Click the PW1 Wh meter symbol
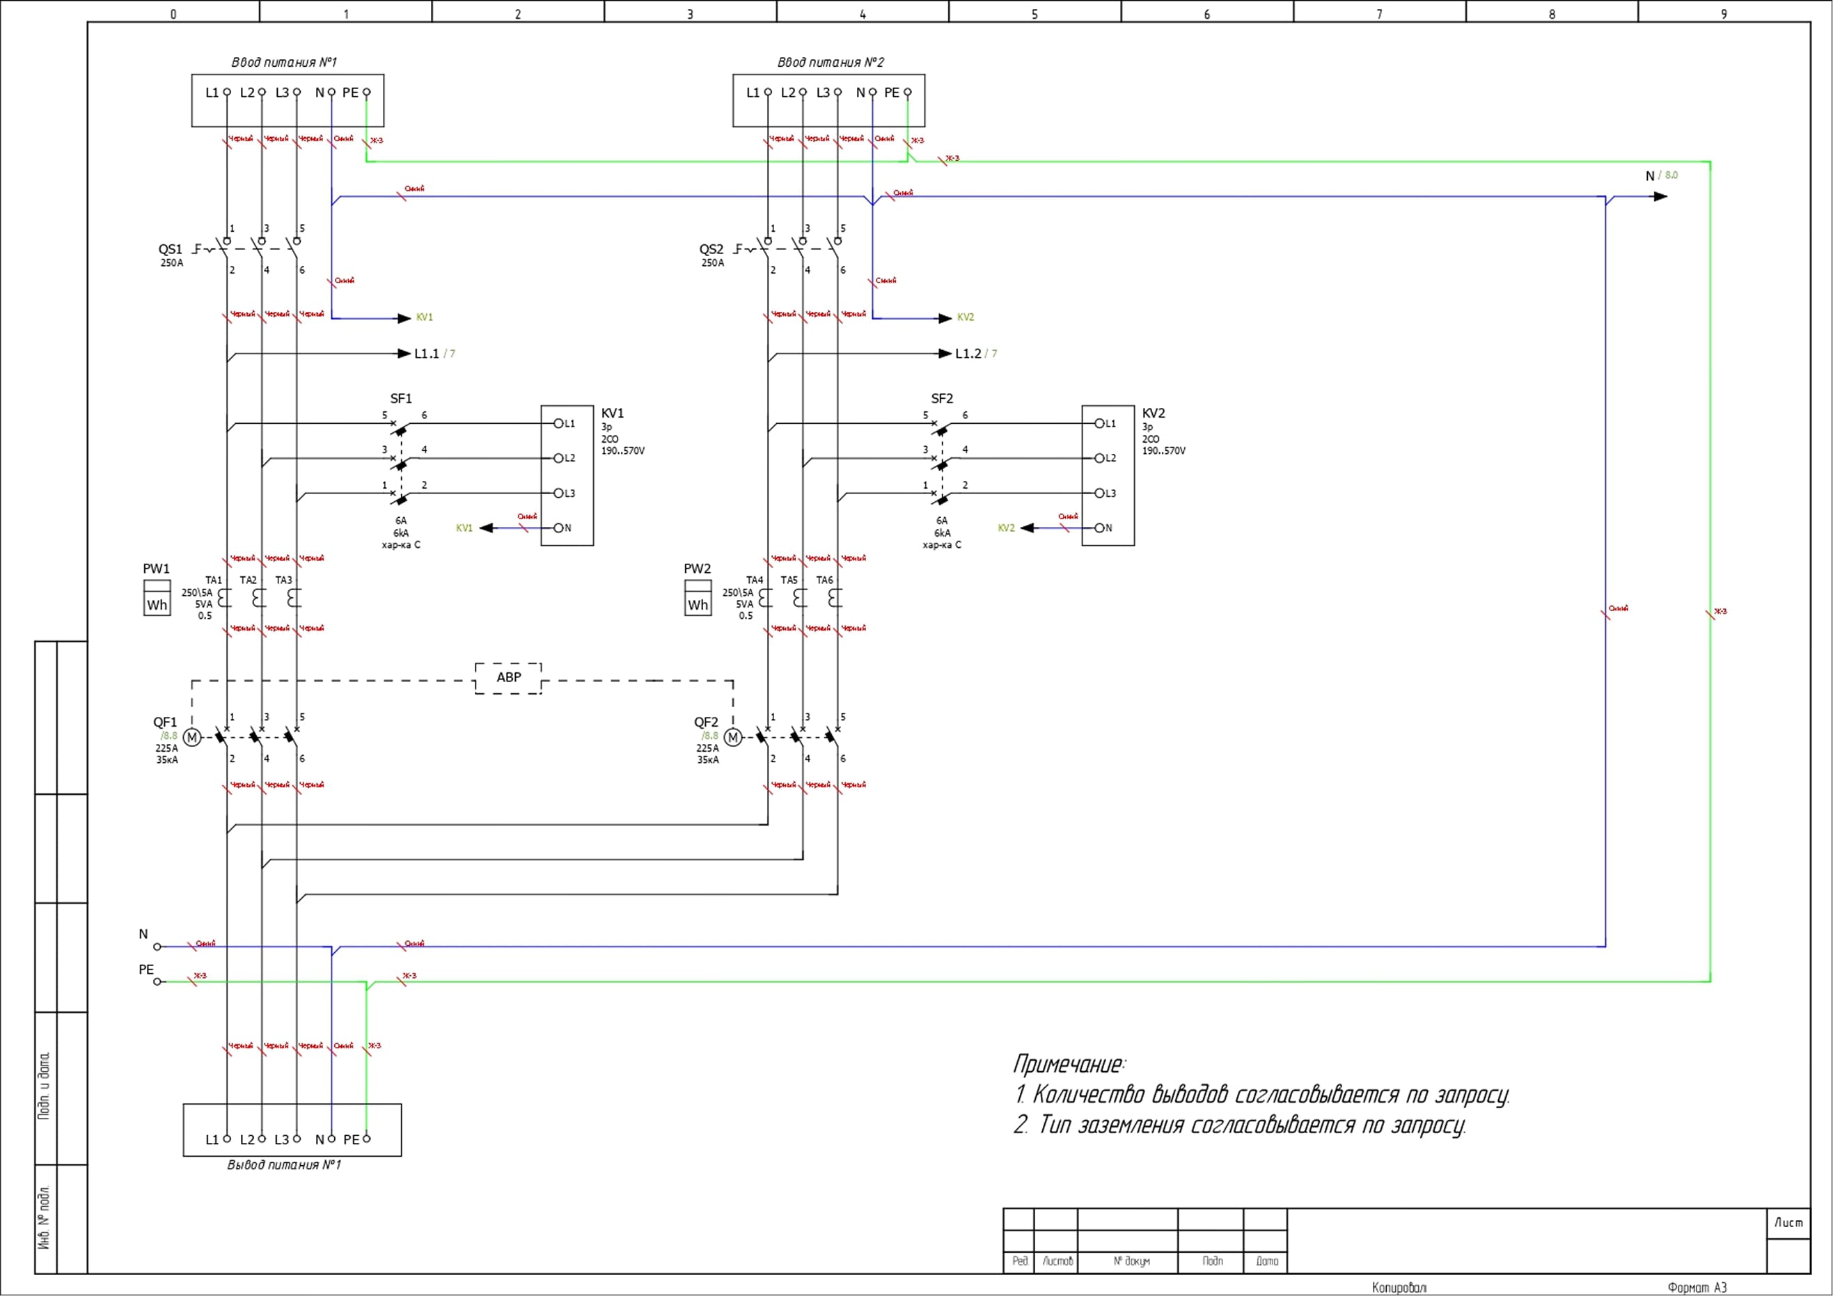1833x1296 pixels. [157, 598]
